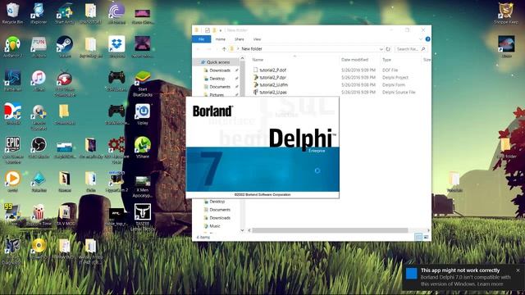Open the Home ribbon tab
The width and height of the screenshot is (525, 295).
point(221,39)
